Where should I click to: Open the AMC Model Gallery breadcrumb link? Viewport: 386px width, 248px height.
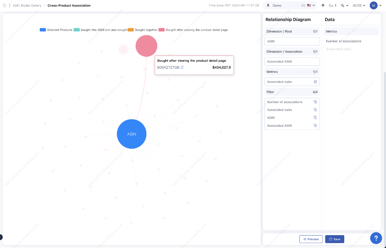tap(27, 5)
